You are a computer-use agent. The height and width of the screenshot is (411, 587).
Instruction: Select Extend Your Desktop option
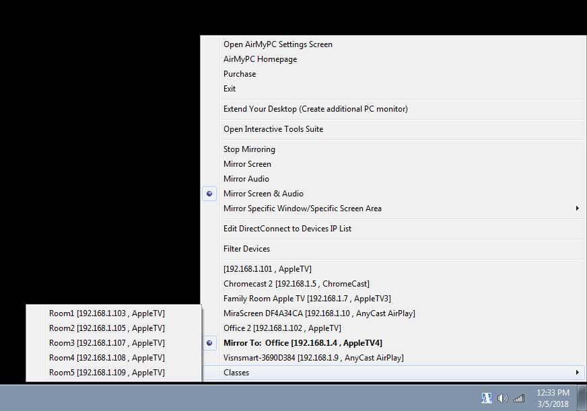pos(315,109)
